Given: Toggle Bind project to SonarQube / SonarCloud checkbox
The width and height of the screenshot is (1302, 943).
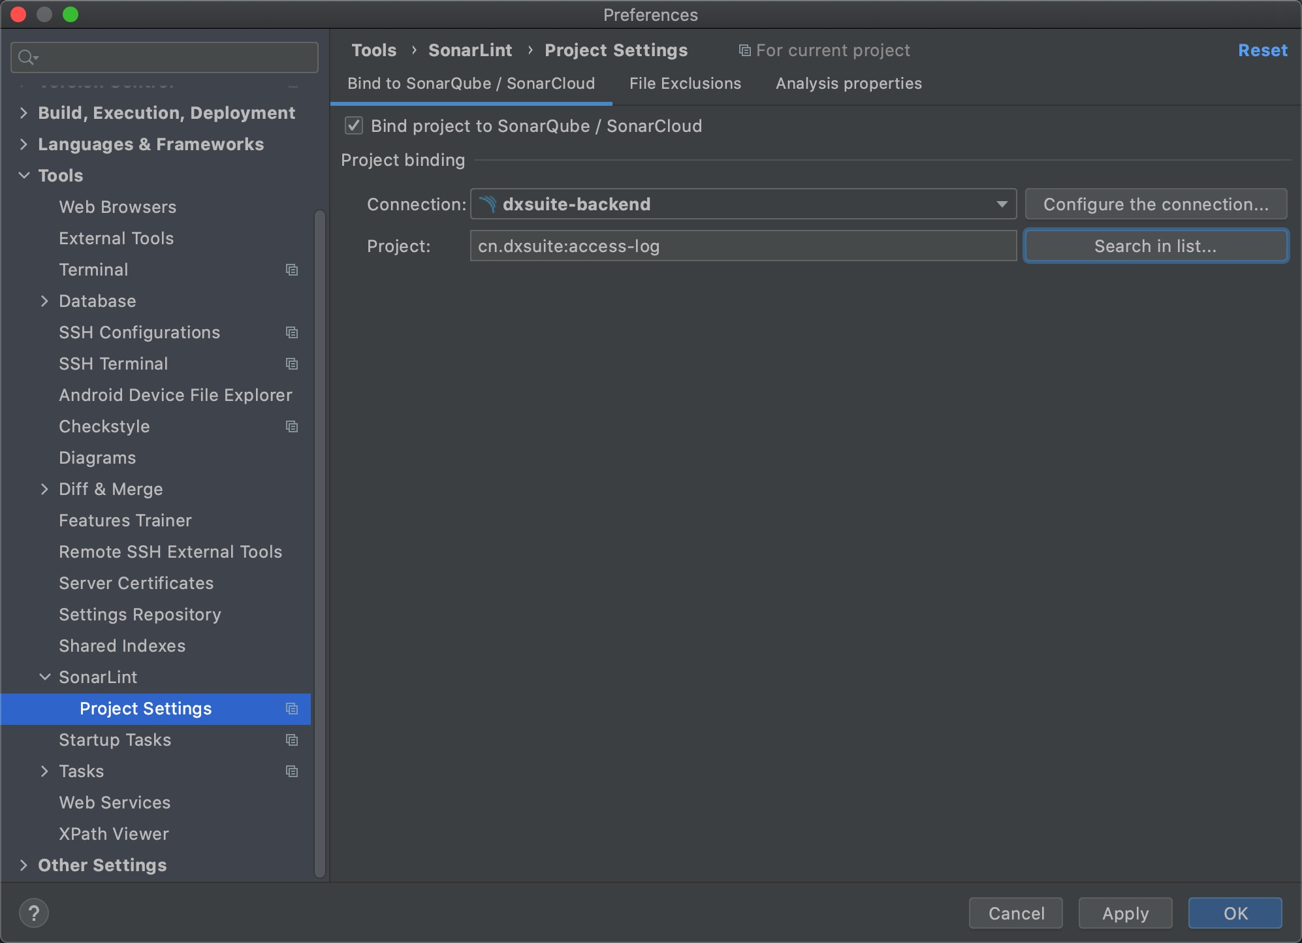Looking at the screenshot, I should coord(354,125).
